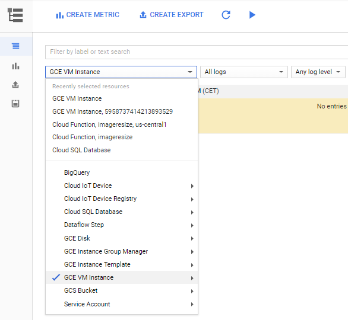
Task: Choose Cloud IoT Device resource label
Action: 88,185
